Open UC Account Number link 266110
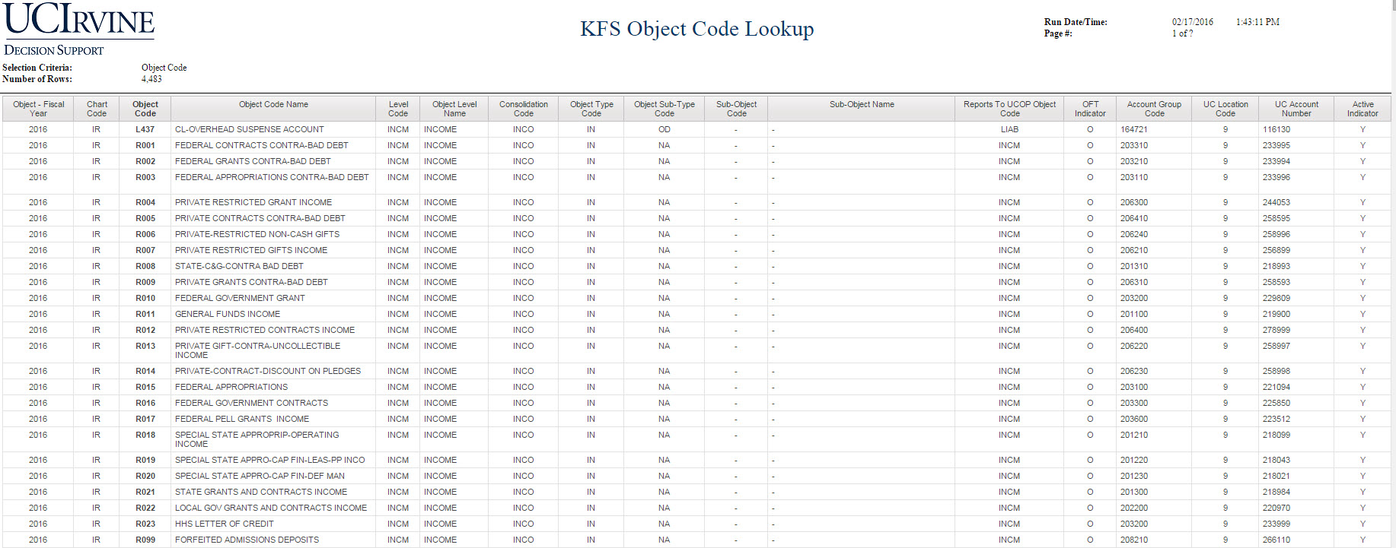Screen dimensions: 1396x548 (1276, 540)
